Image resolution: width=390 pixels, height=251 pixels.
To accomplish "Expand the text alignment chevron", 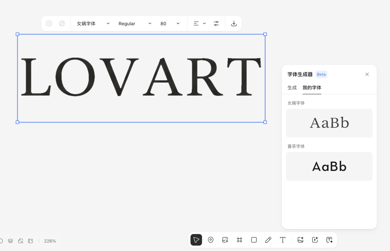I will click(204, 23).
